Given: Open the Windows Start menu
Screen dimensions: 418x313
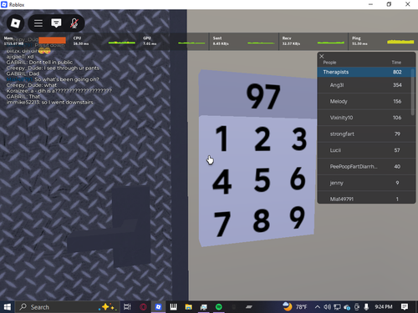Looking at the screenshot, I should [8, 307].
